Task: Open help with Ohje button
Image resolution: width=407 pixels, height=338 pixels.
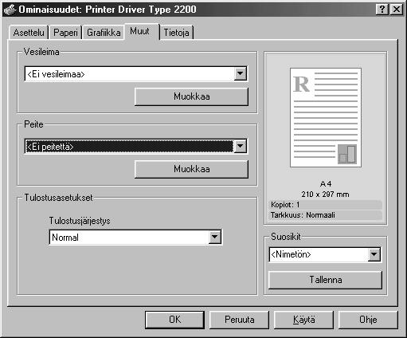Action: (368, 320)
